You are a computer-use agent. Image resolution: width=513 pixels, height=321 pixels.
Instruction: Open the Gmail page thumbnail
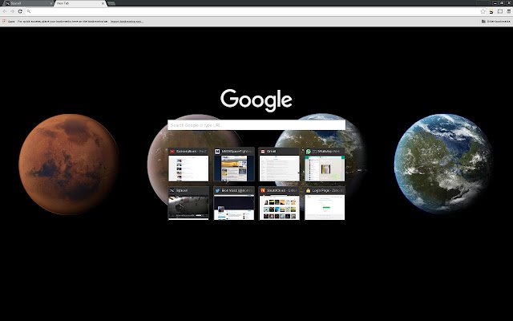point(279,168)
